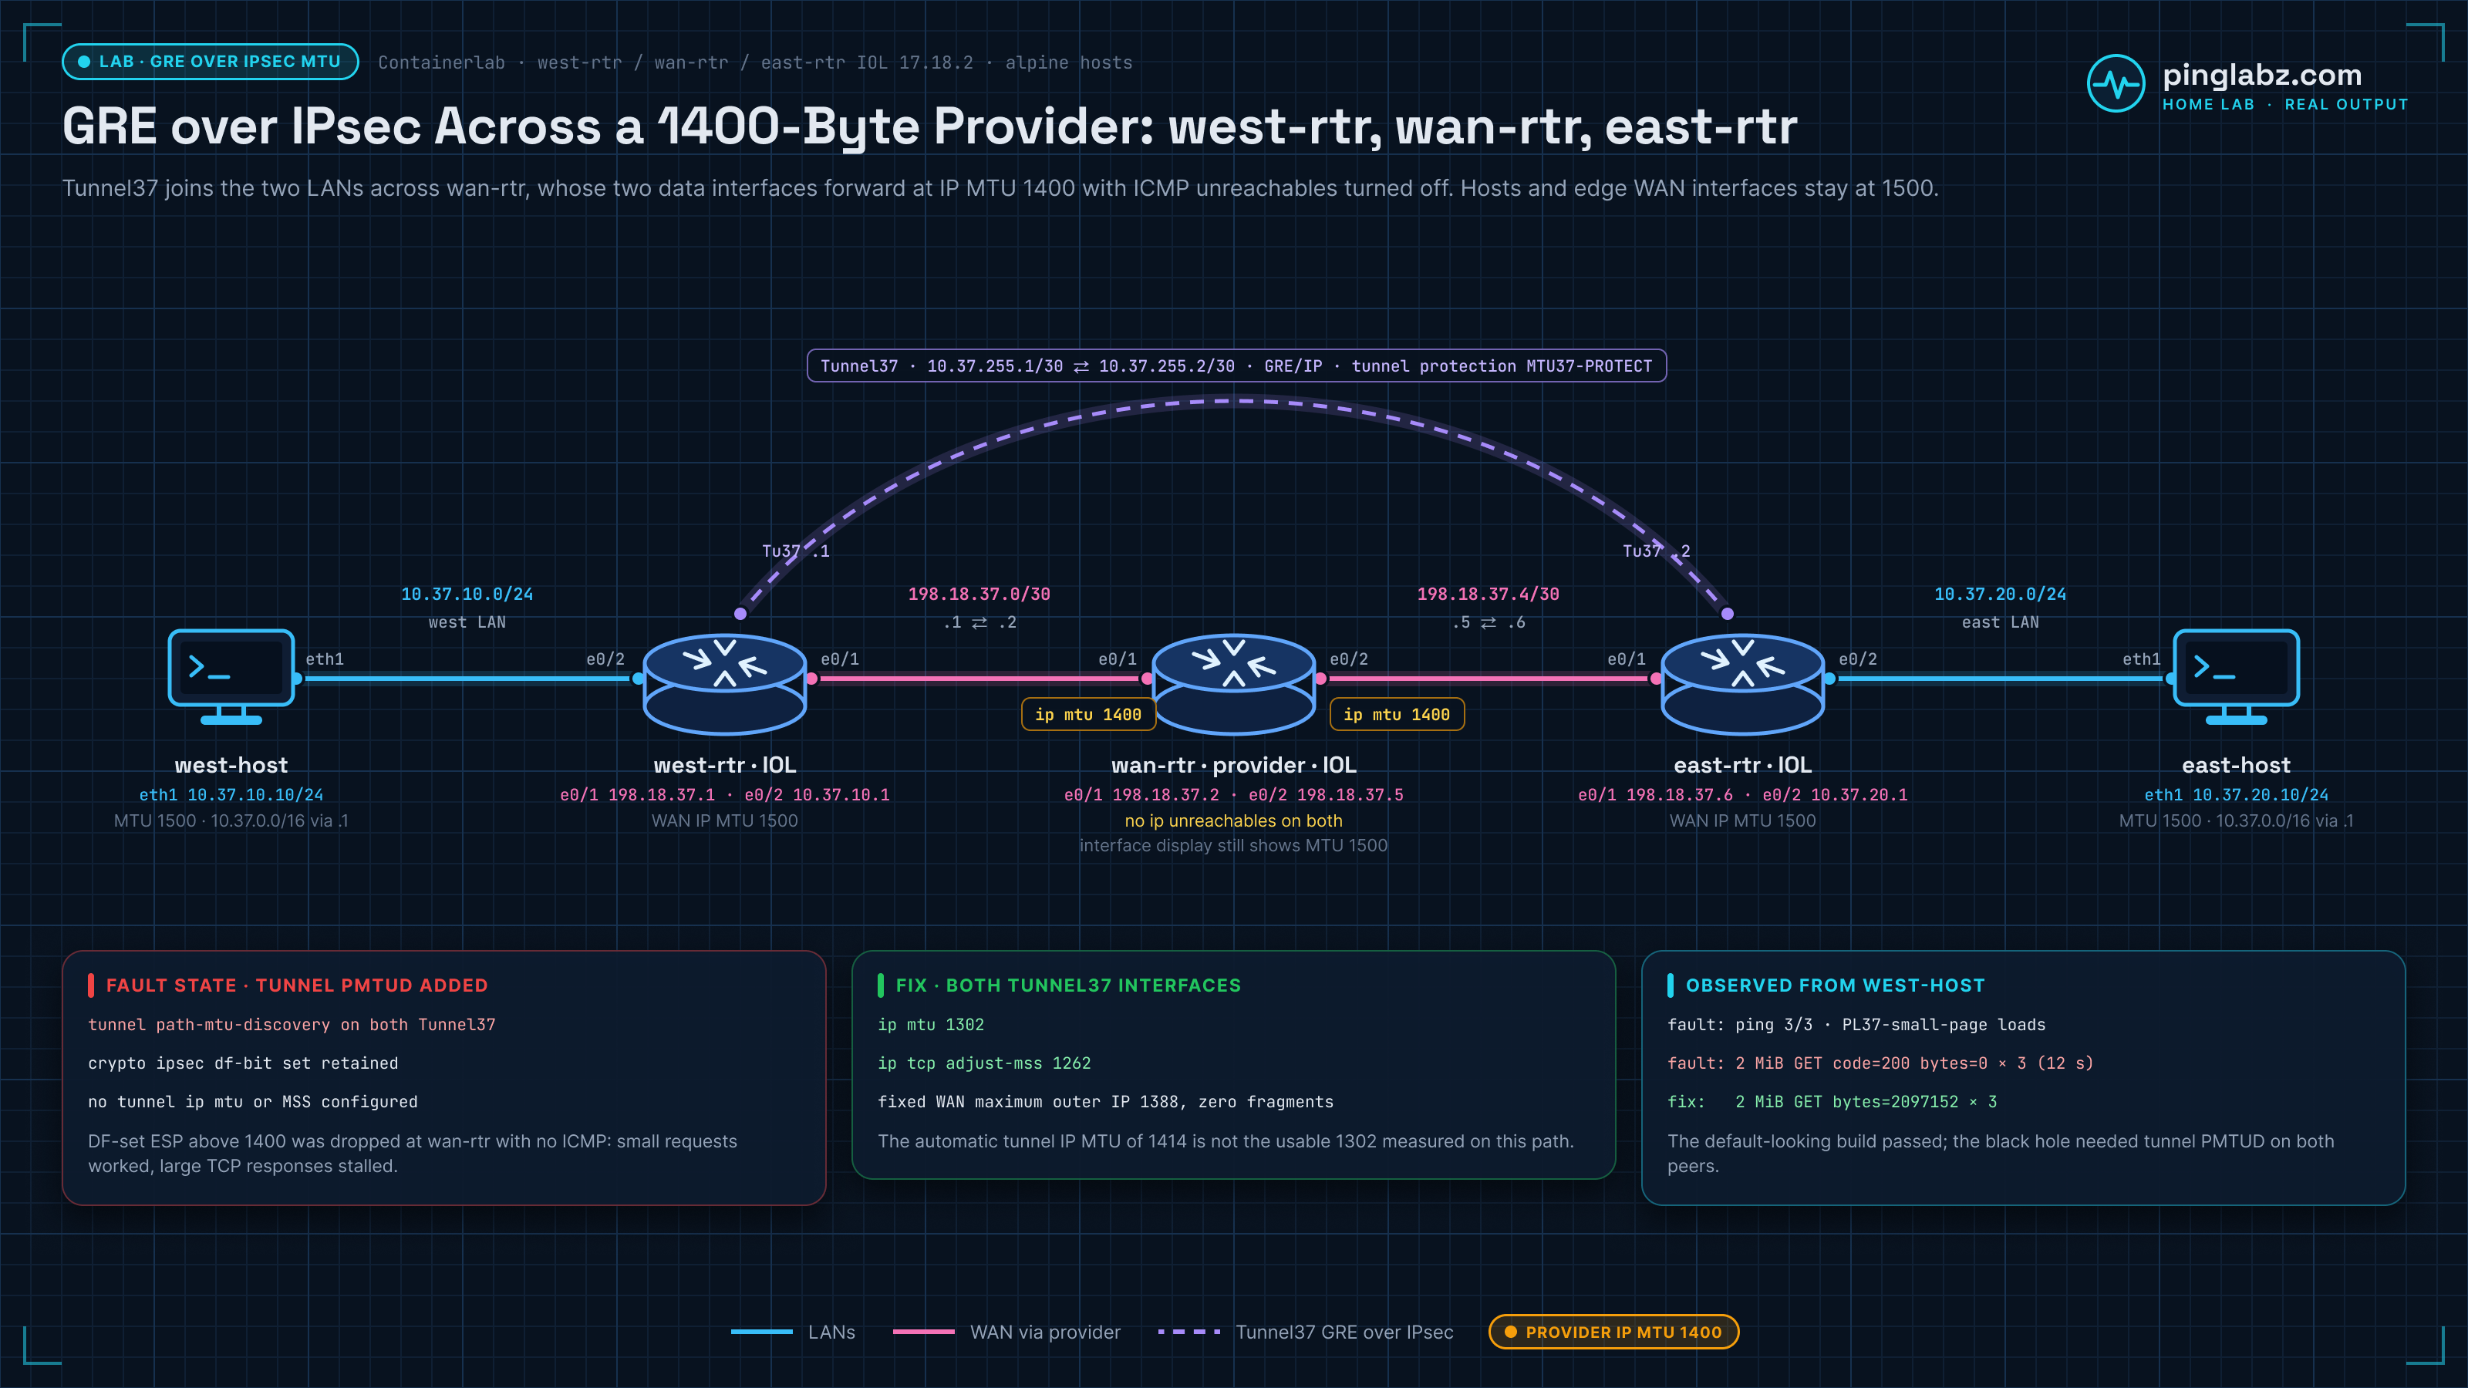Click the west-host terminal icon
Image resolution: width=2468 pixels, height=1388 pixels.
point(231,677)
